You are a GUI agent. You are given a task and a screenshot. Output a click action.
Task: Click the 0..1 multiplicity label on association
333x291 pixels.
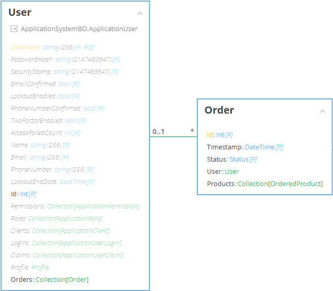coord(158,131)
